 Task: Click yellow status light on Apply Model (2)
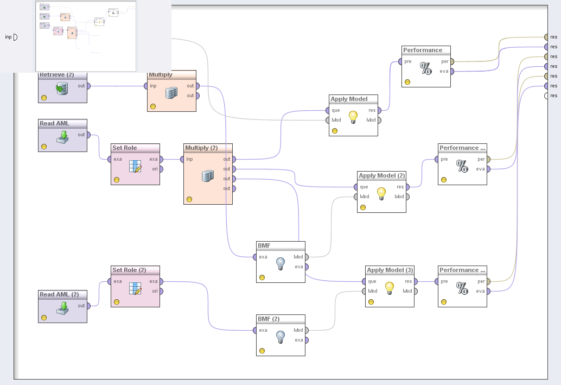(363, 207)
